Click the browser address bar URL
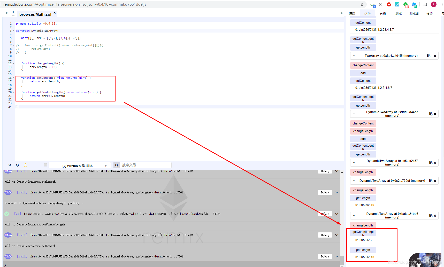Screen dimensions: 444x267 (75, 4)
